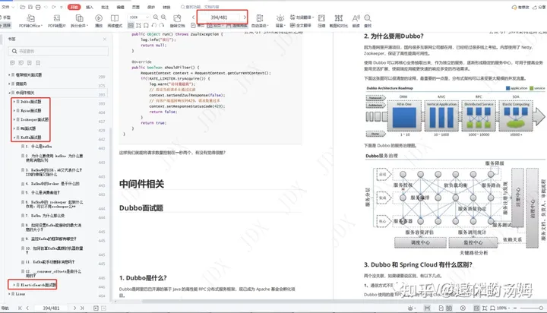Screen dimensions: 547x313
Task: Go to next page in the ribbon page navigator
Action: 245,17
